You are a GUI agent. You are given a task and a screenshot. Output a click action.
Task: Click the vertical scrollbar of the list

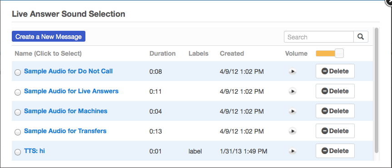(377, 90)
